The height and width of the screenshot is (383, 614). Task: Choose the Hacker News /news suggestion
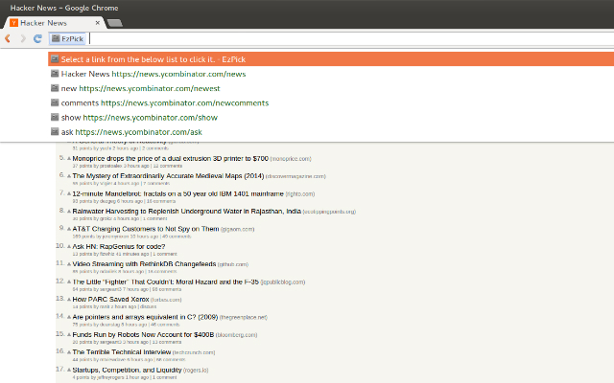tap(331, 74)
